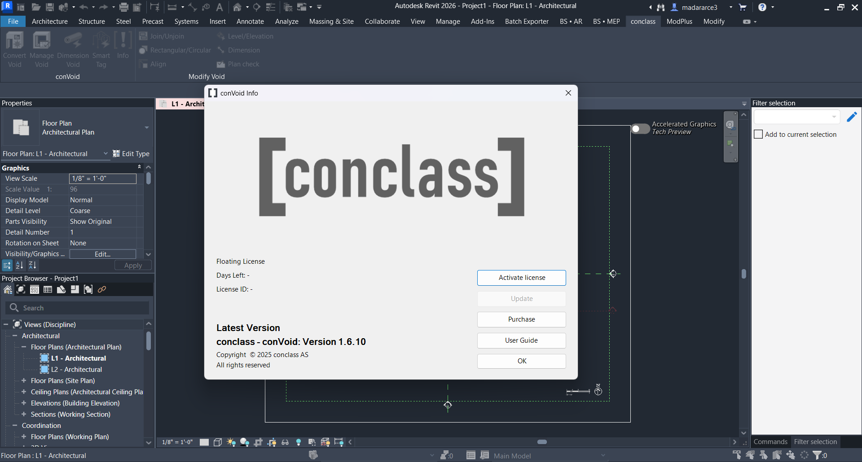
Task: Click blue pencil edit icon in Filter selection
Action: [852, 117]
